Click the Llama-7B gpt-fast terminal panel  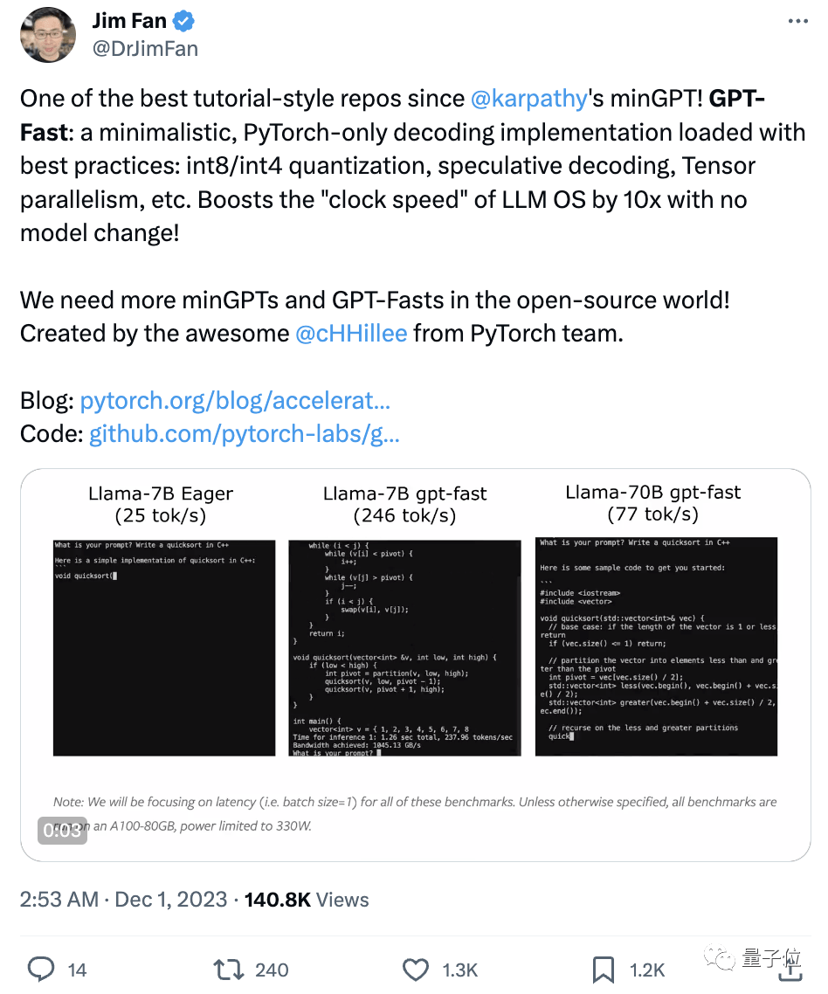pos(404,647)
